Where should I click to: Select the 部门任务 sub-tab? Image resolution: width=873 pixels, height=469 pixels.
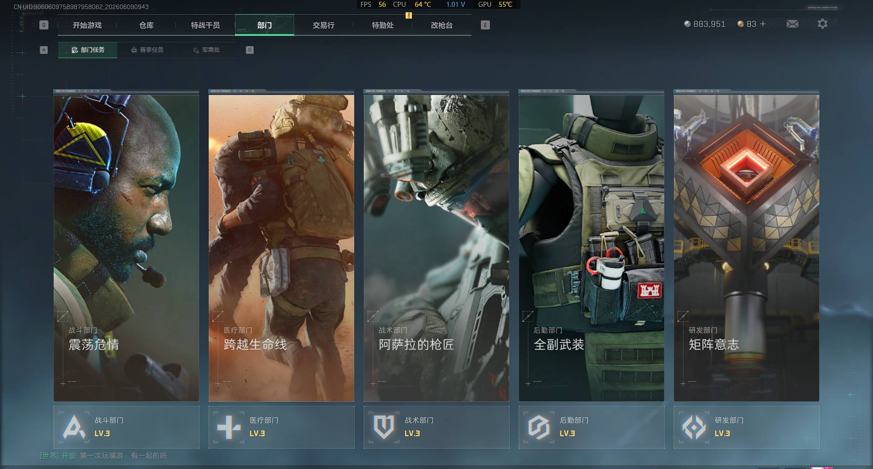(88, 50)
